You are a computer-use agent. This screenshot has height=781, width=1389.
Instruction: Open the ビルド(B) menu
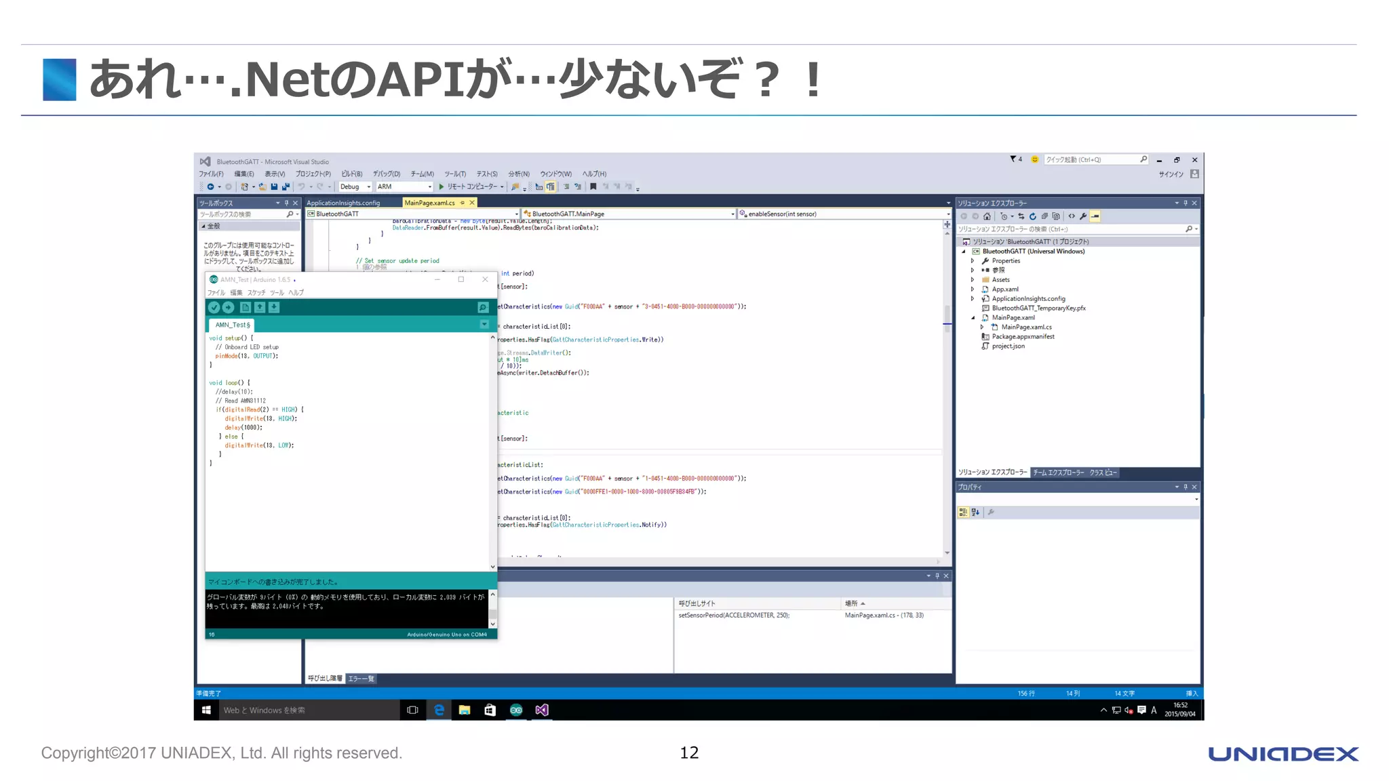tap(351, 174)
